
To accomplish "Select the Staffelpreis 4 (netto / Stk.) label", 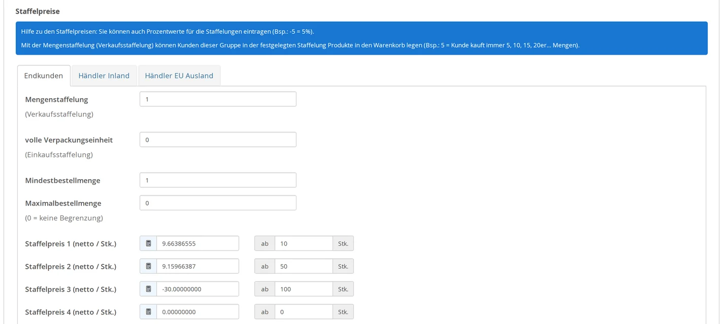I will tap(71, 312).
